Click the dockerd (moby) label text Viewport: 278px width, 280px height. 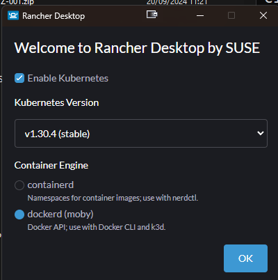pyautogui.click(x=60, y=215)
